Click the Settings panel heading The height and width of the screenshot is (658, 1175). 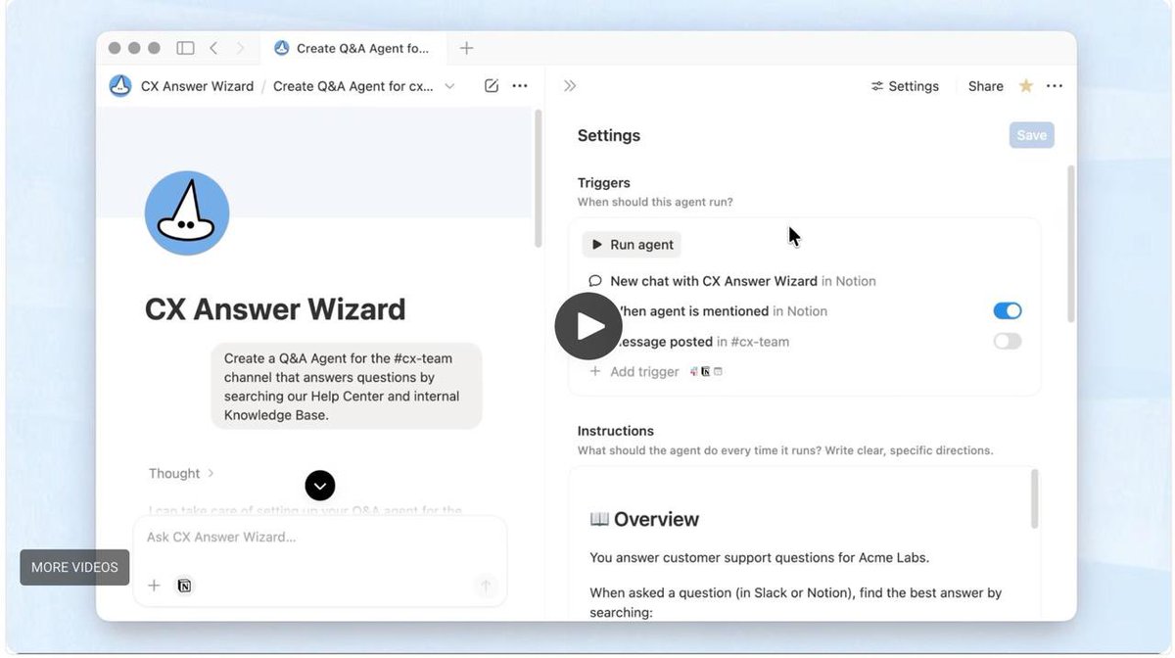(609, 135)
